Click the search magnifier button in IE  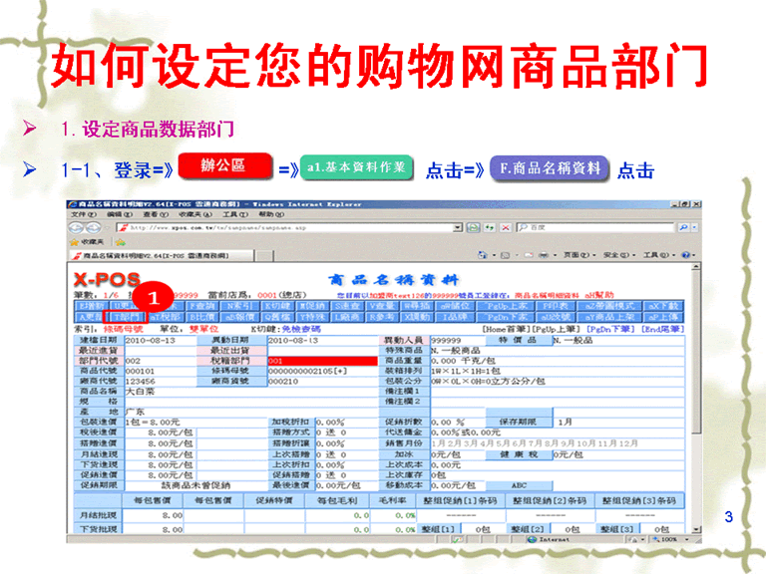click(683, 227)
